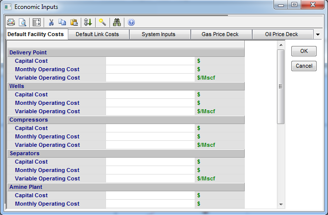Click the numbered list toolbar icon

click(x=36, y=22)
